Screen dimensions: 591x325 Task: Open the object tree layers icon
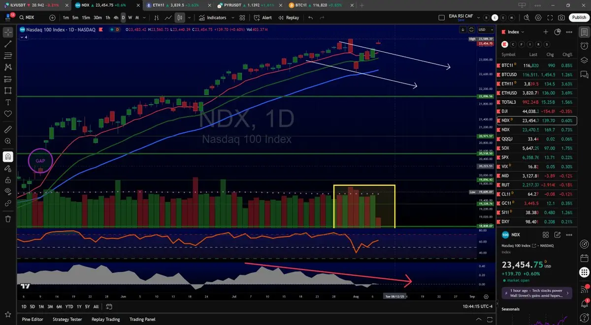click(x=584, y=60)
